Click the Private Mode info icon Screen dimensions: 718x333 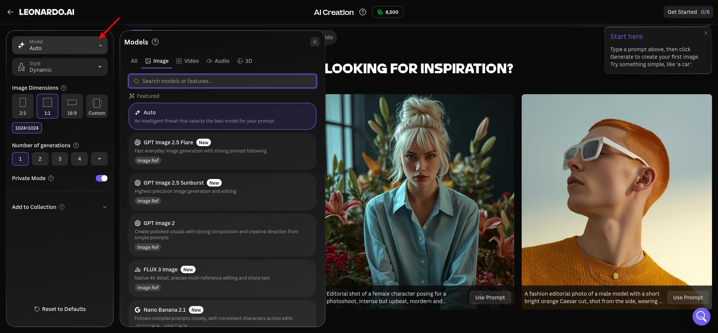51,178
